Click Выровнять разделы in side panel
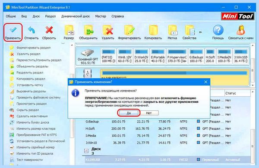 [31, 92]
